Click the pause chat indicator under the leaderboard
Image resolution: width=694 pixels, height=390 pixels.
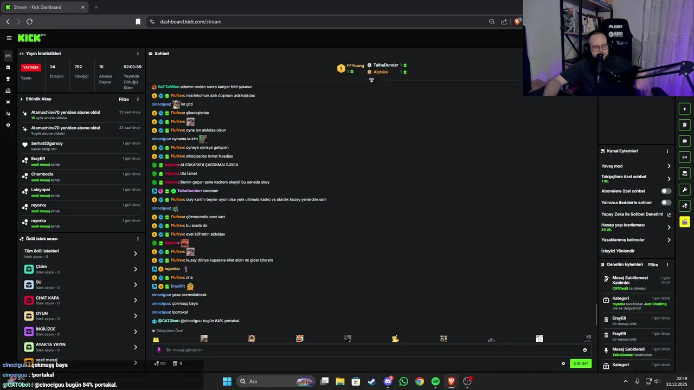click(x=371, y=80)
